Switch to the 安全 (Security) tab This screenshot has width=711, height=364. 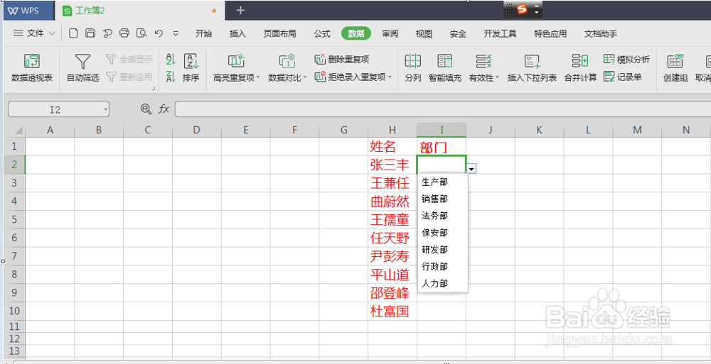coord(458,33)
